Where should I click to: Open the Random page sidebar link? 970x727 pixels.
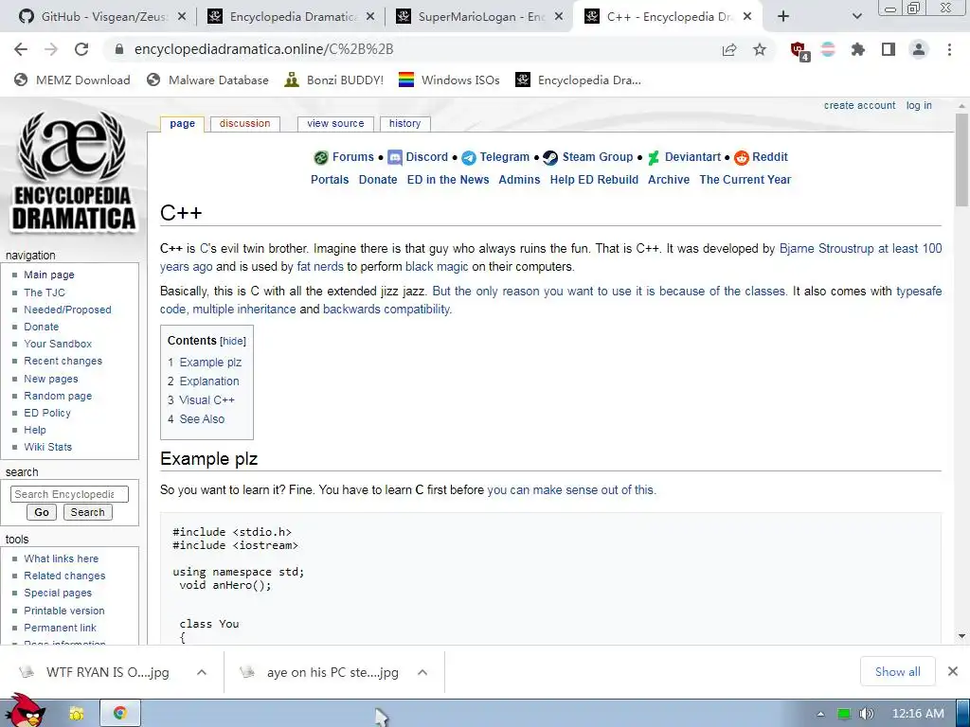coord(58,396)
